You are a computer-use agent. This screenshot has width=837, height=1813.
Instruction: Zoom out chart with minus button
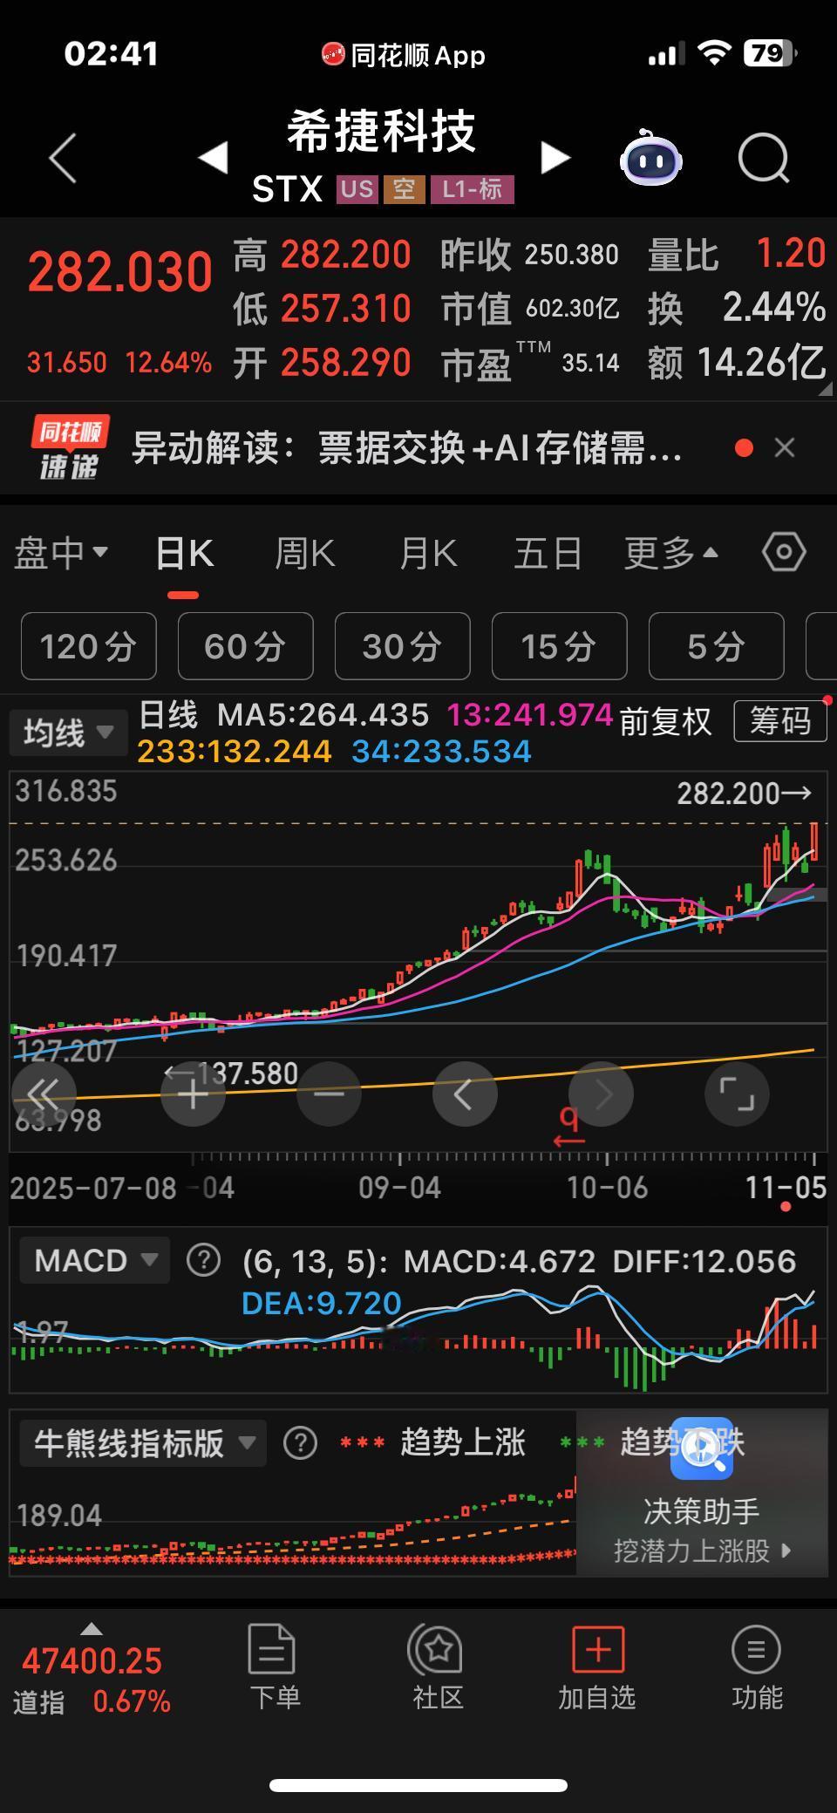click(x=329, y=1094)
